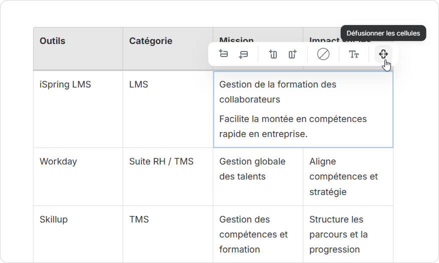Unmerge cells with Défusionner les cellules icon
Image resolution: width=439 pixels, height=263 pixels.
383,54
